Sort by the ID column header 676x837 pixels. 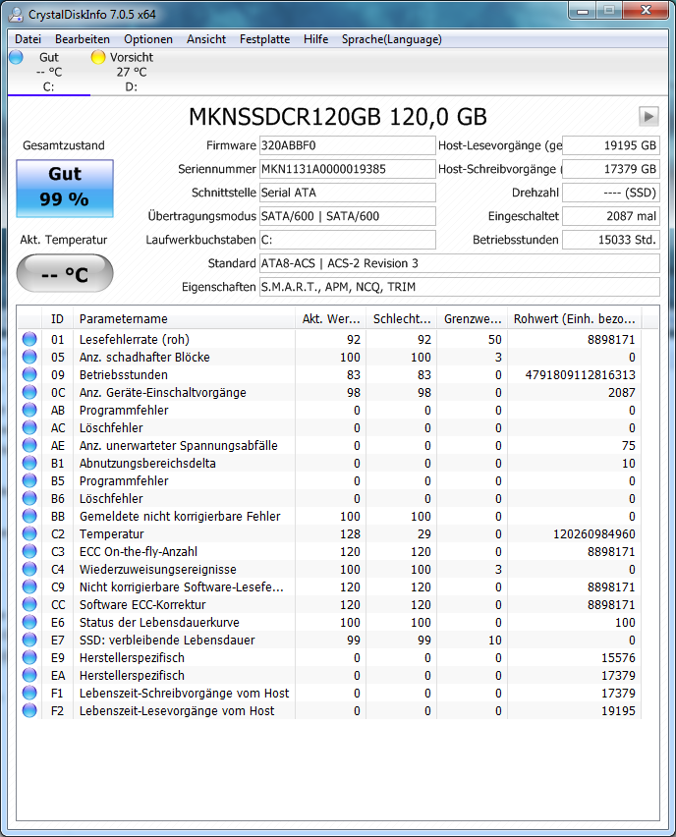[57, 318]
